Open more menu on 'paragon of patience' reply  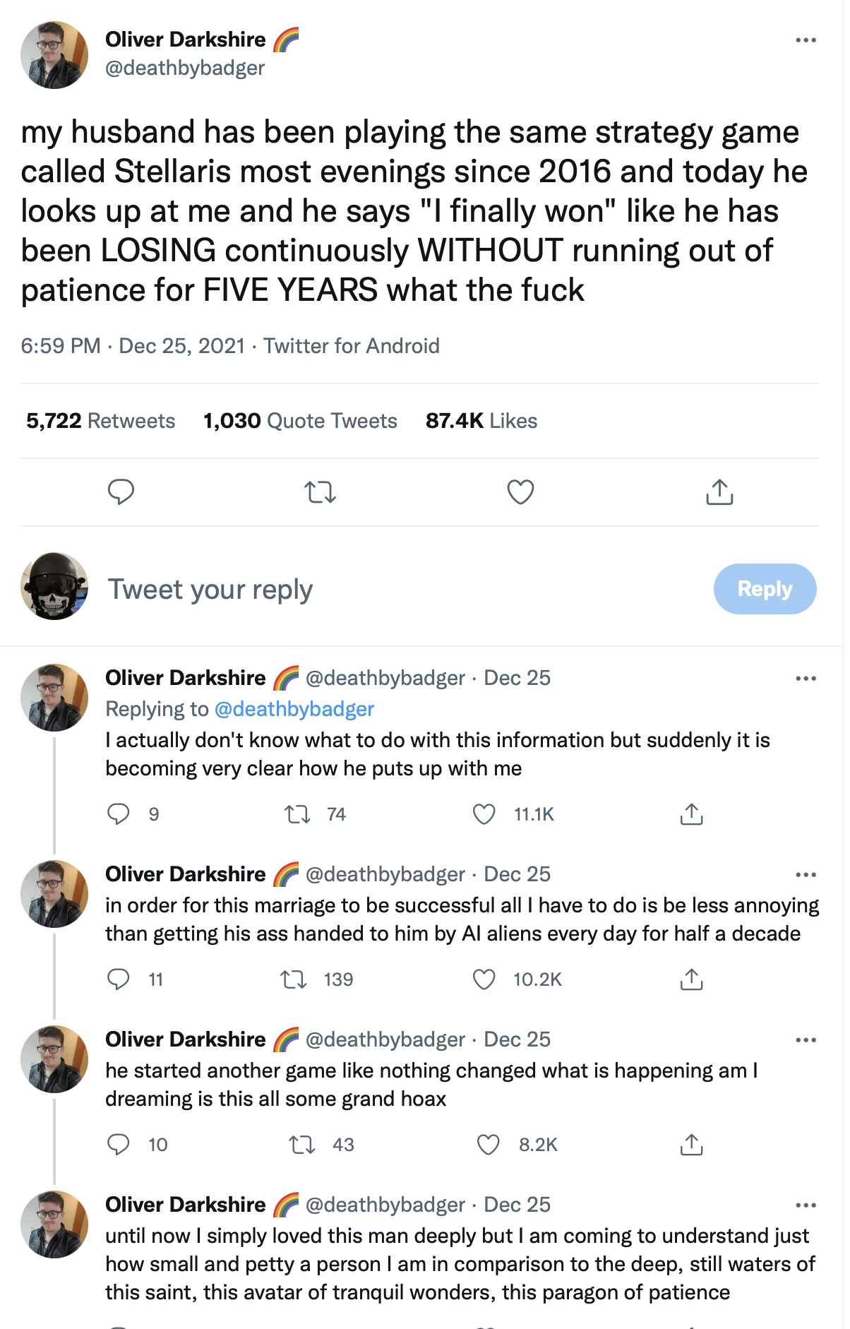(806, 1205)
